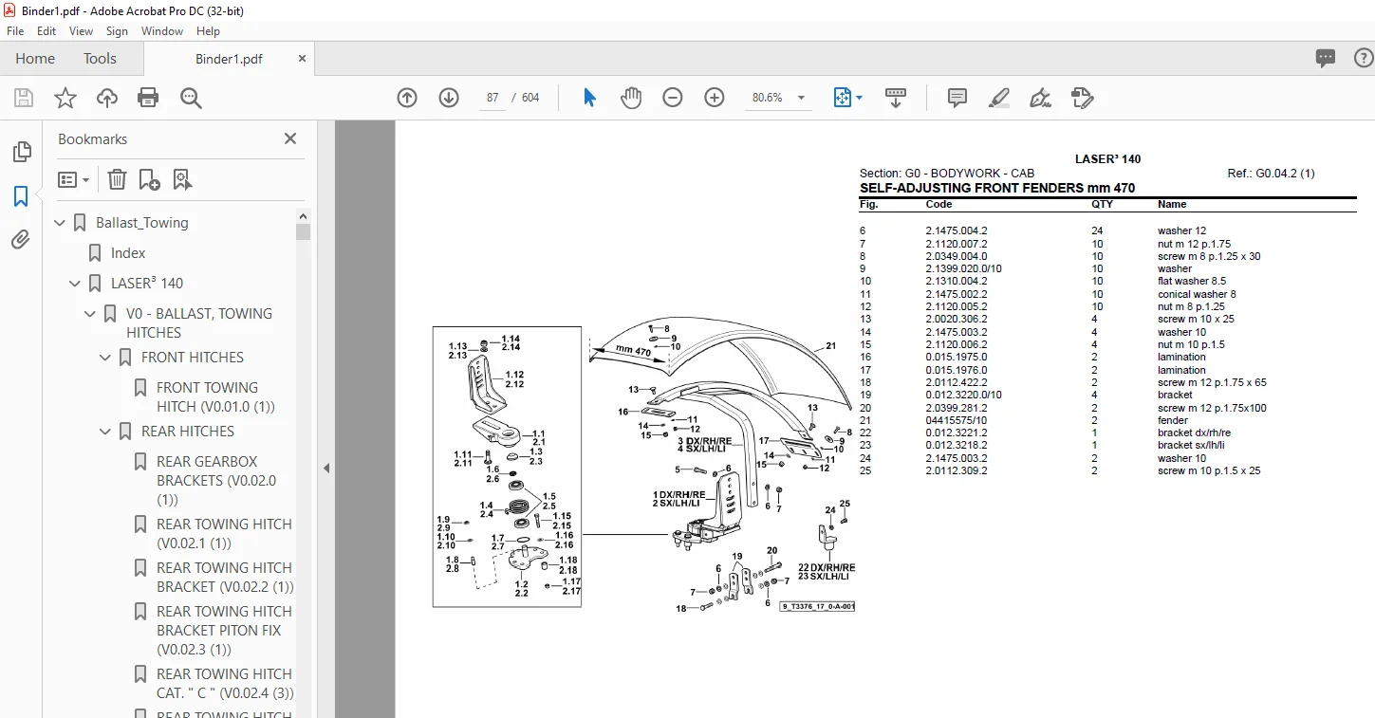Collapse the LASER³ 140 bookmark

(76, 284)
